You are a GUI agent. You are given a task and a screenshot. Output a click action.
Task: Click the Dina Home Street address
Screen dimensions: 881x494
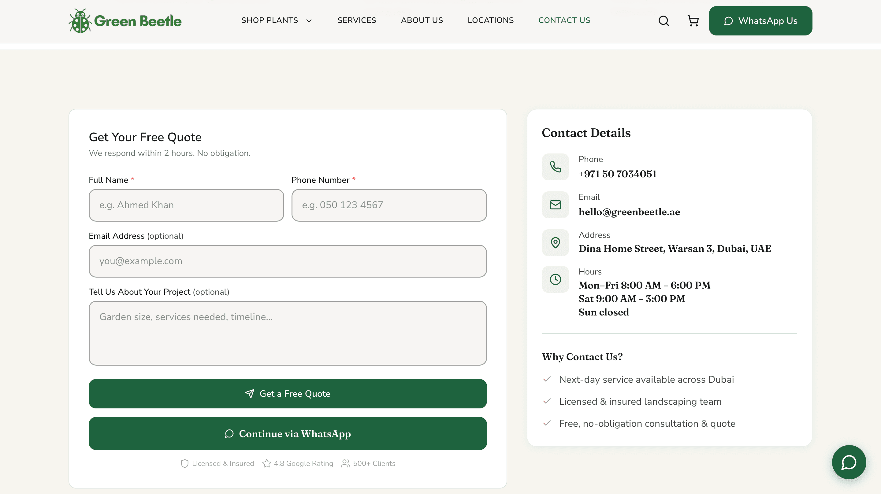point(675,249)
